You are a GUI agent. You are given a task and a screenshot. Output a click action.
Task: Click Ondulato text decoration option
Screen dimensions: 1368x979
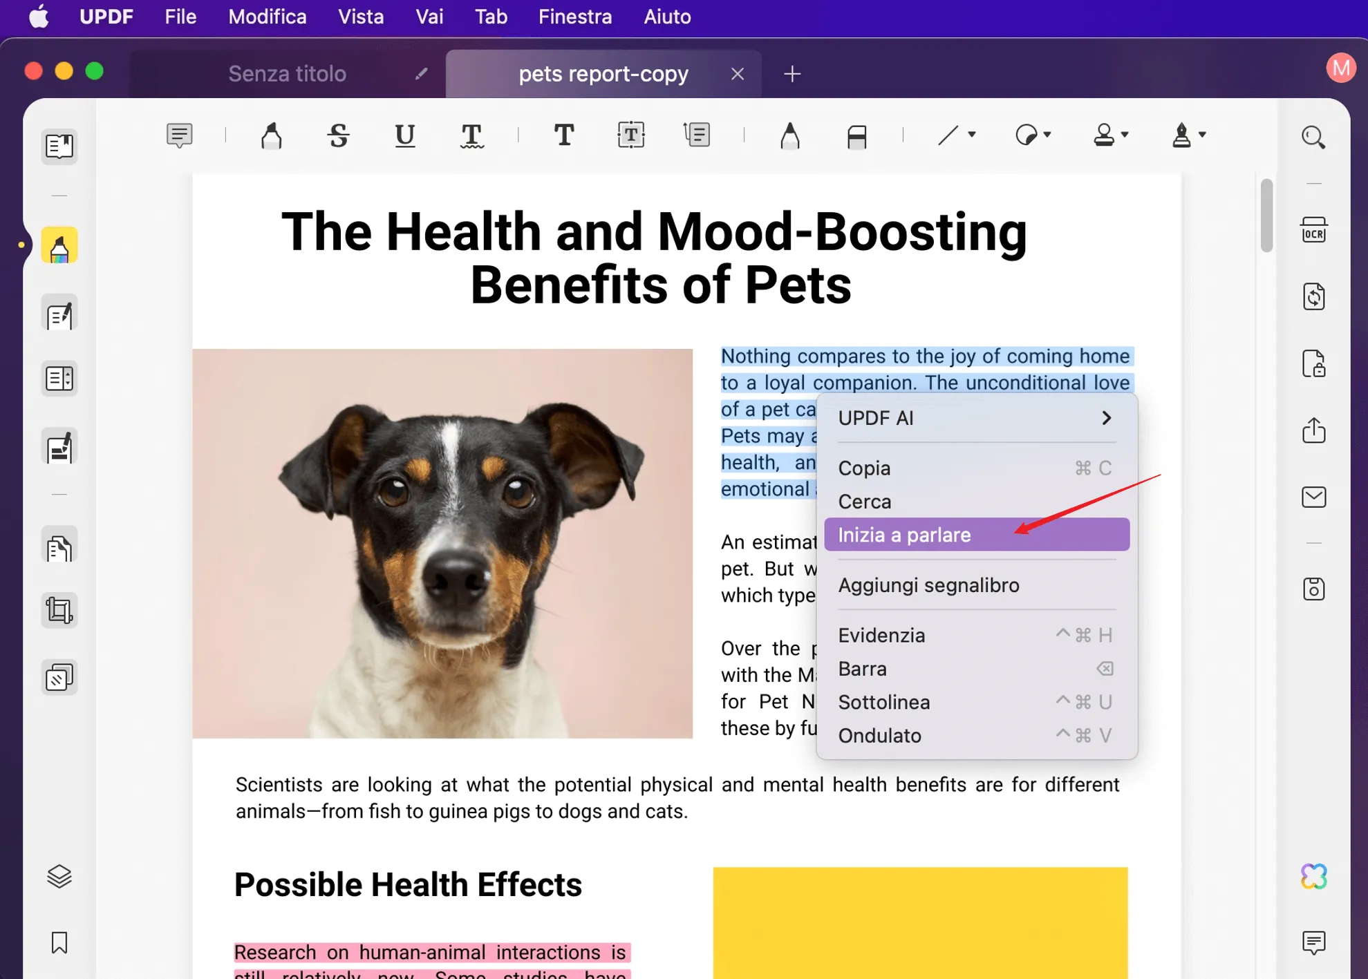pos(879,735)
